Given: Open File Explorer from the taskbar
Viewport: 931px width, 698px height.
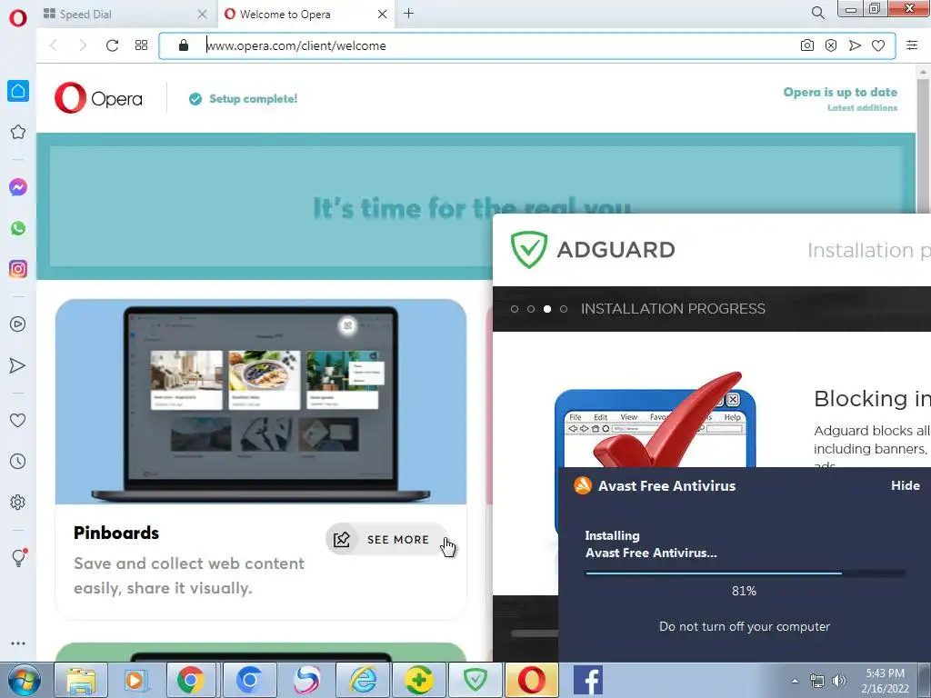Looking at the screenshot, I should pos(81,680).
